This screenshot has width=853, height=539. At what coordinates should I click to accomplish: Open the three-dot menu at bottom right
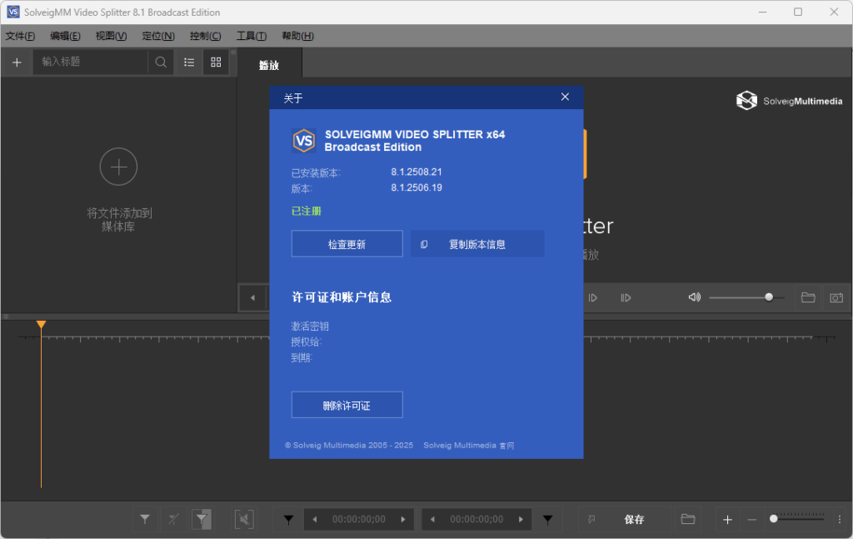click(x=840, y=519)
